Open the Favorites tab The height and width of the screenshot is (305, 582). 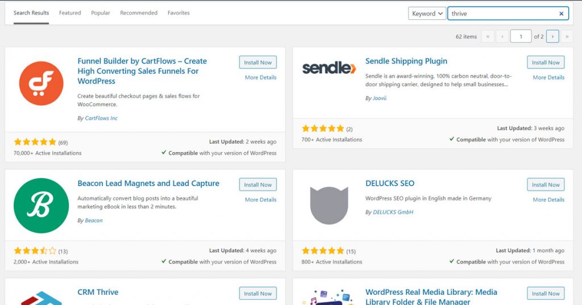tap(178, 12)
